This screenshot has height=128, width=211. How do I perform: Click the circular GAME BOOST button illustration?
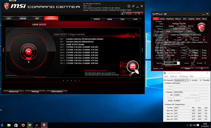132,67
